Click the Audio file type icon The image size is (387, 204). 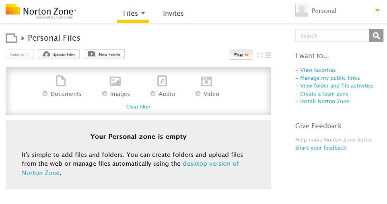point(162,81)
